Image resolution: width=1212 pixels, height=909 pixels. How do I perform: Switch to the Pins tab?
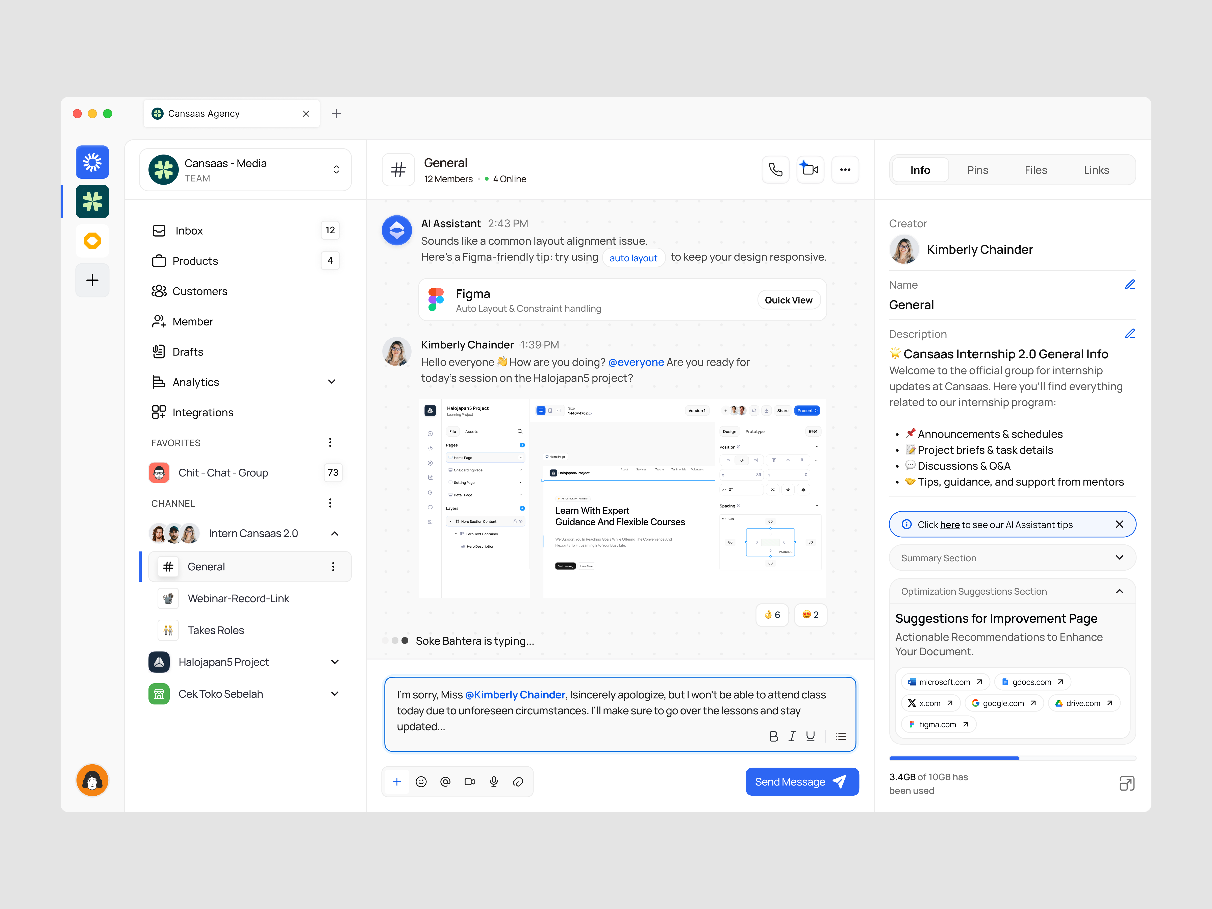(977, 170)
